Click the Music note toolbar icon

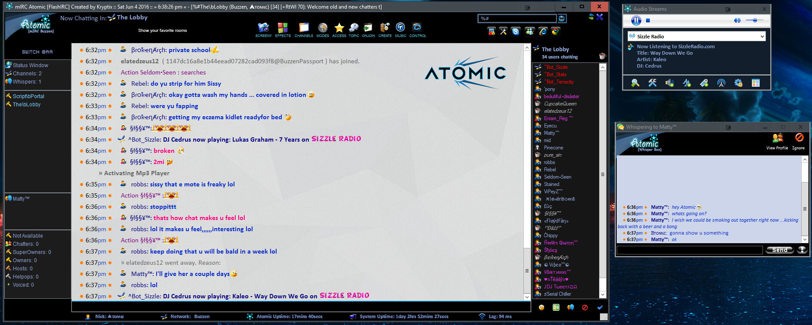pos(400,29)
